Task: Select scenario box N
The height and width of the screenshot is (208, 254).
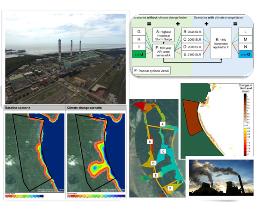Action: coord(245,47)
